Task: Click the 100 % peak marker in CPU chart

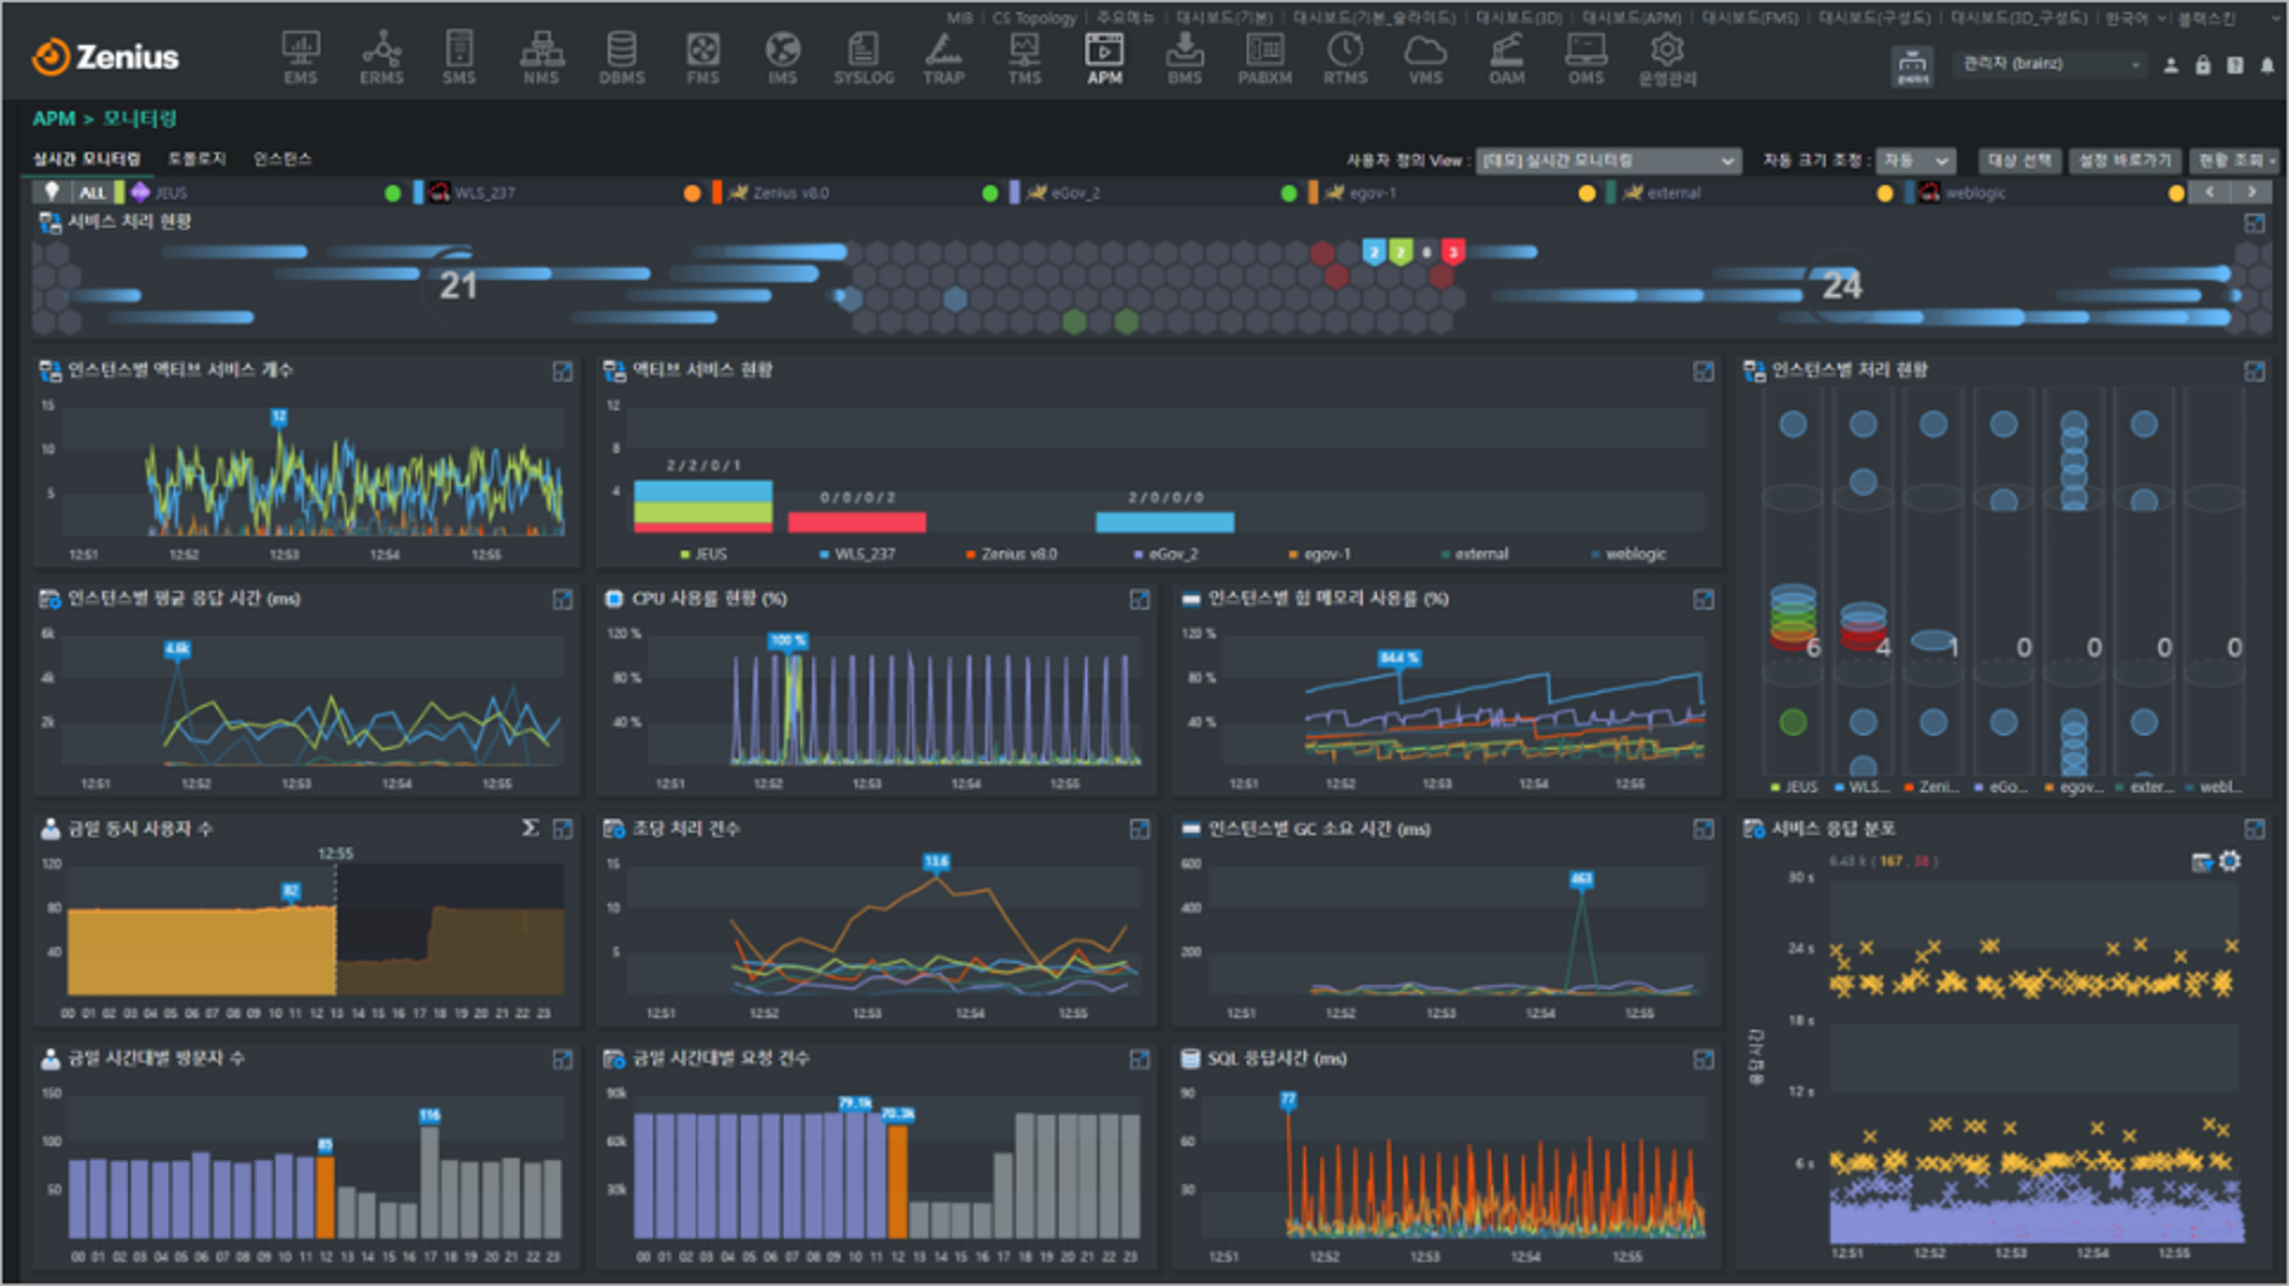Action: [x=787, y=641]
